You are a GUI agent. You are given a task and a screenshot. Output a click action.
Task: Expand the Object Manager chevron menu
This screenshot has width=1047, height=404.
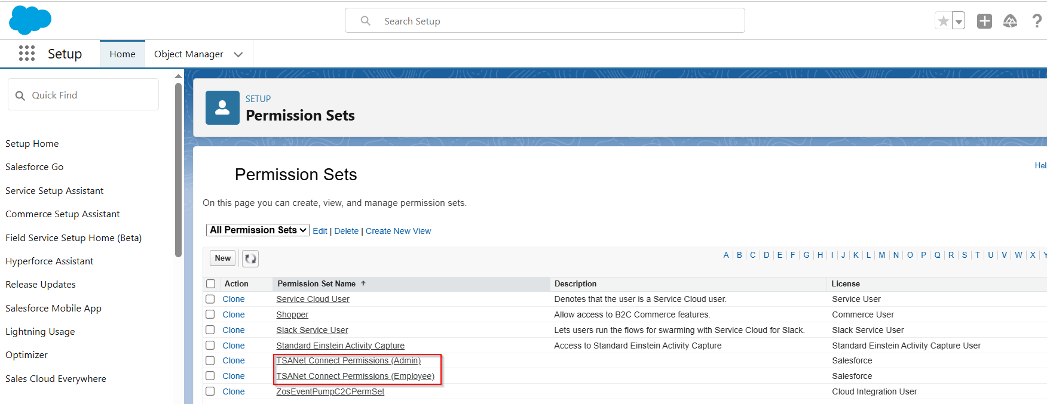click(x=238, y=54)
